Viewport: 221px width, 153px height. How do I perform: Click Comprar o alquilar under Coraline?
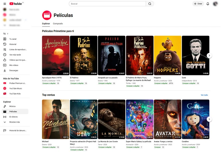[x=189, y=147]
